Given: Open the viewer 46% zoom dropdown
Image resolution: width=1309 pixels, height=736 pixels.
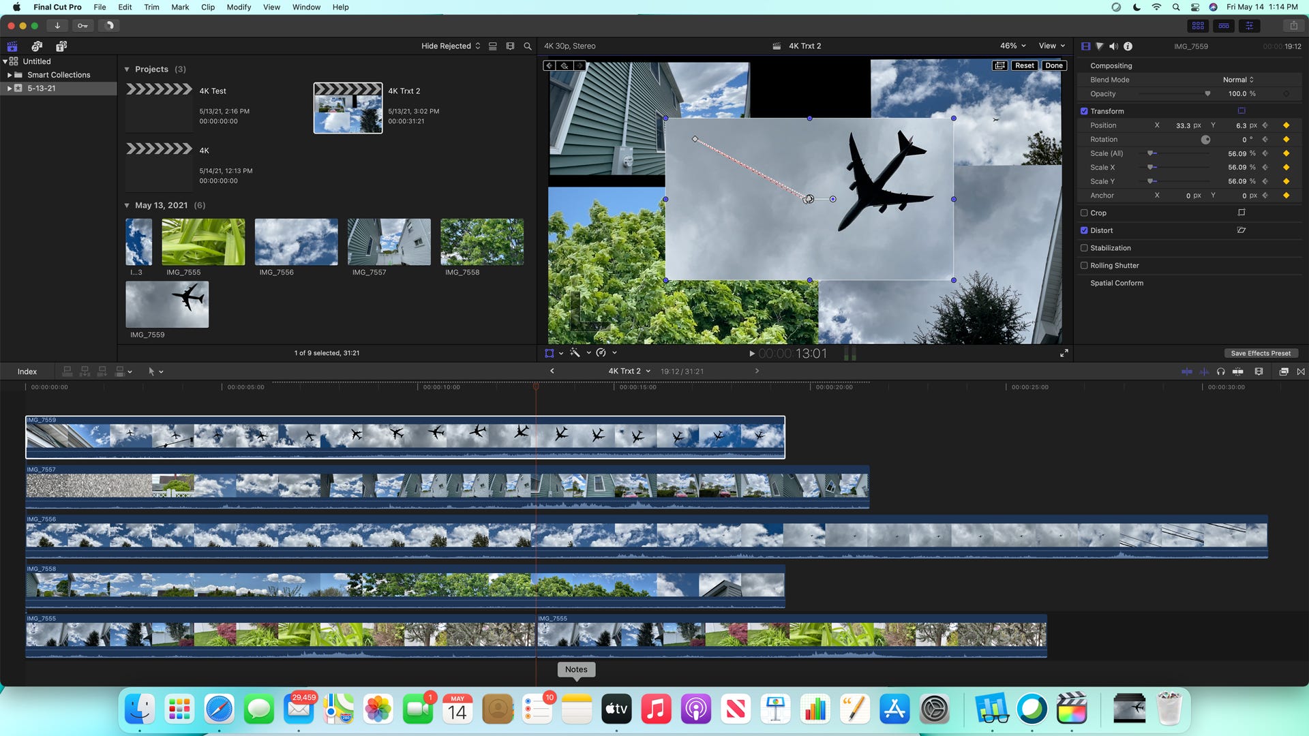Looking at the screenshot, I should point(1012,46).
